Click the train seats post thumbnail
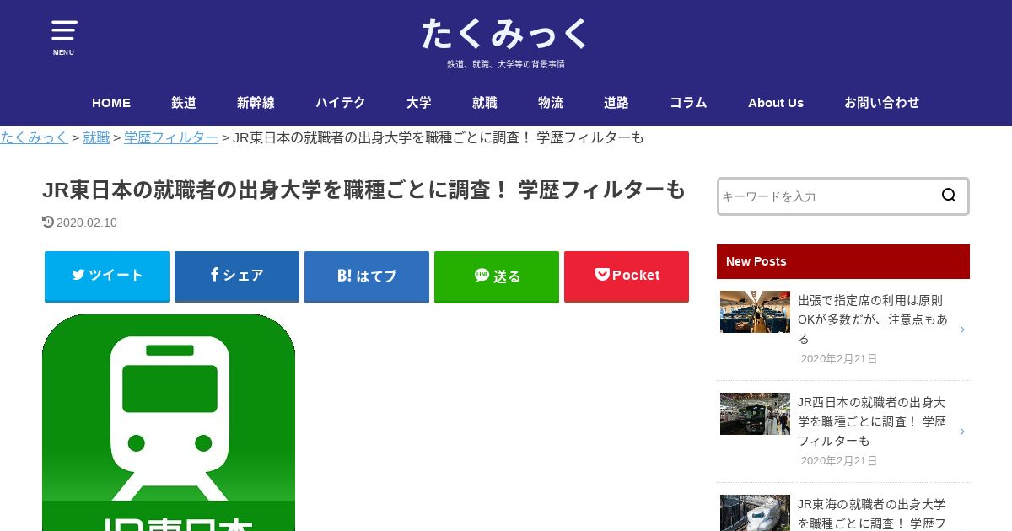1012x531 pixels. coord(755,312)
